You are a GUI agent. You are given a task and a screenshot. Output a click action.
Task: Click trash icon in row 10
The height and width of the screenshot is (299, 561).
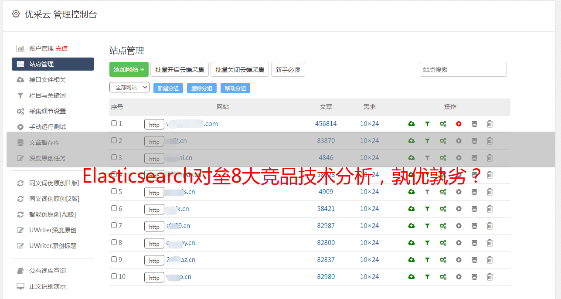(x=490, y=277)
